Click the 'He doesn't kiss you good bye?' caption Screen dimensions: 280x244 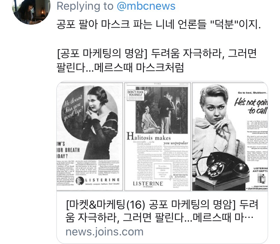coord(73,108)
